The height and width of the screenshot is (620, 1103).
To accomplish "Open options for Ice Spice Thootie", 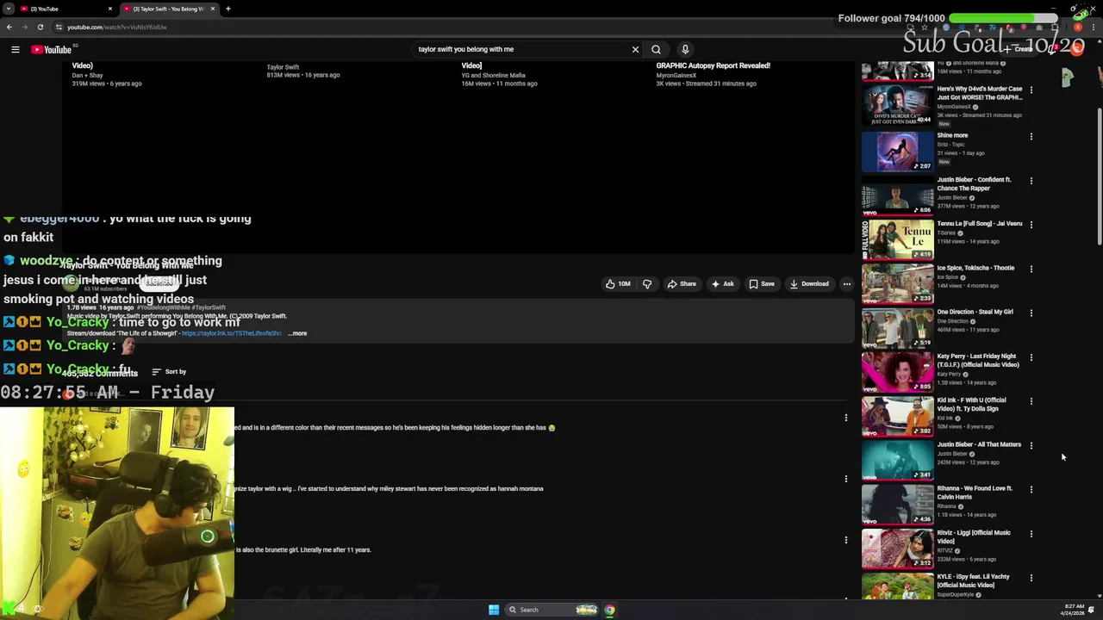I will click(x=1031, y=269).
